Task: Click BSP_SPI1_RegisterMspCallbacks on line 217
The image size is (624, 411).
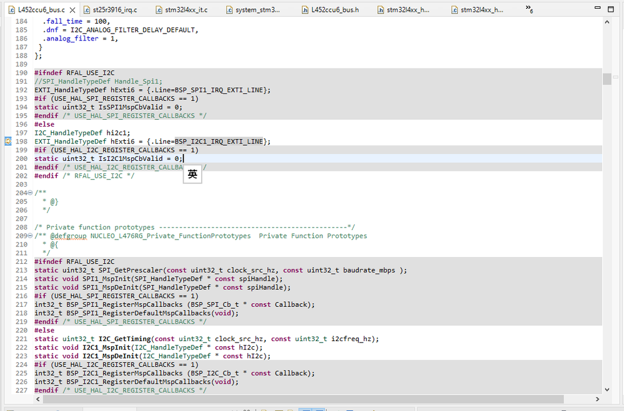Action: (124, 304)
